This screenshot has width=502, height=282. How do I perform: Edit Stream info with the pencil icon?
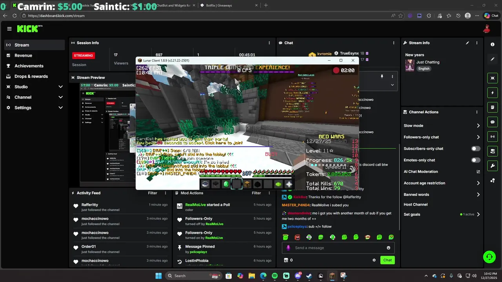coord(467,43)
